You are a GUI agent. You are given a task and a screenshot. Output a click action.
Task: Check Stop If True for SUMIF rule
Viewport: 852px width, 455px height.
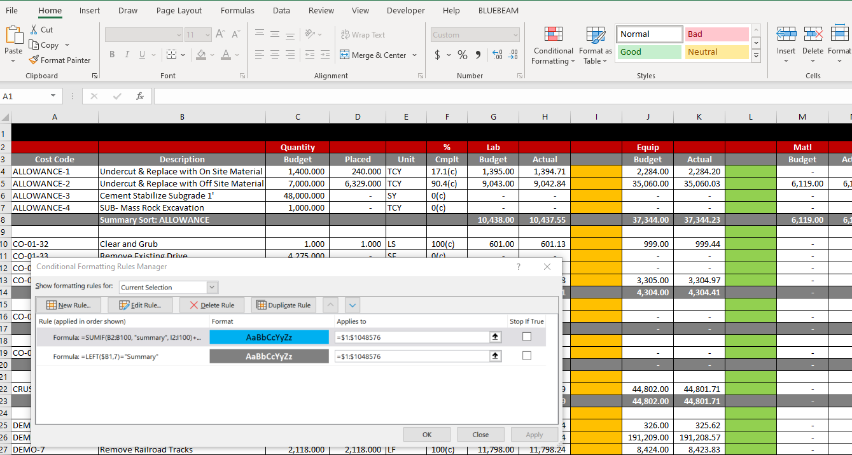(x=527, y=337)
